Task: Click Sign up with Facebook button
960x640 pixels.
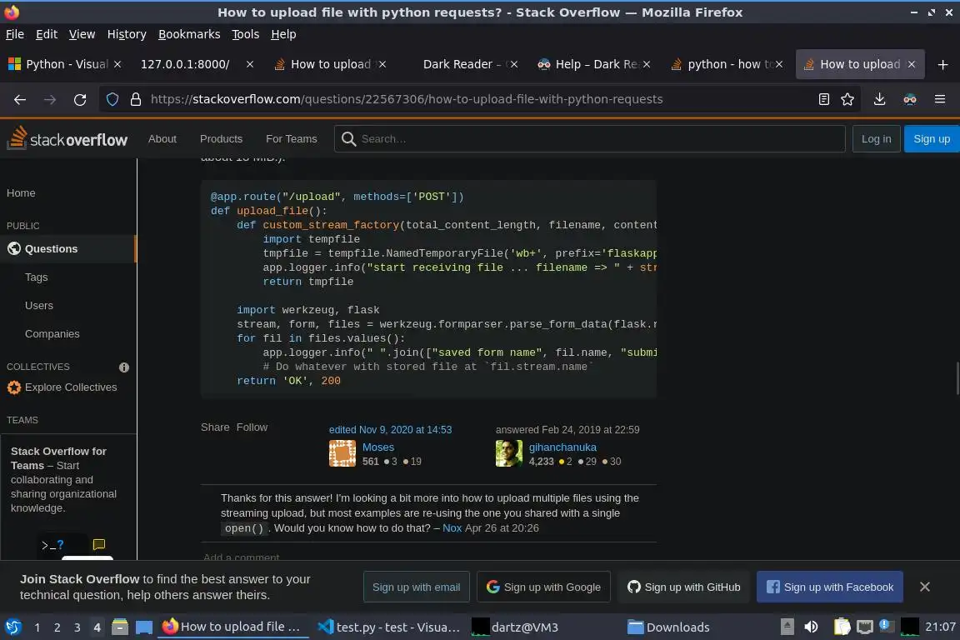Action: (x=830, y=587)
